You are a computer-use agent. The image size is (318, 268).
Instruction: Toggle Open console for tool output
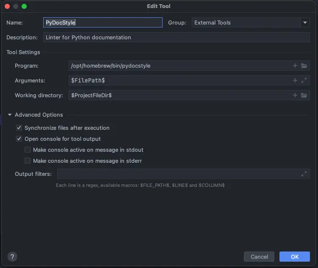click(19, 139)
